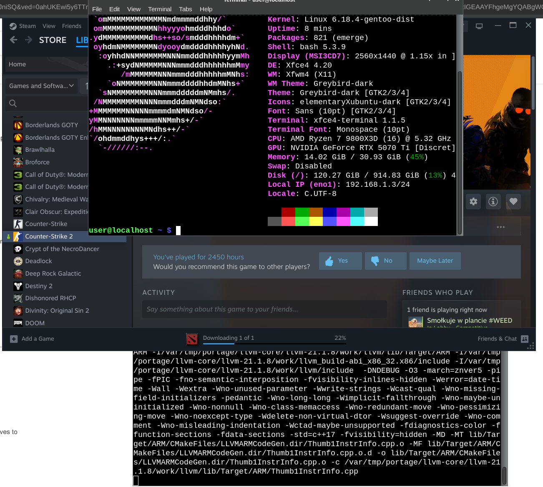
Task: Click the 'DE: Xfce4 4.20' line
Action: pos(300,65)
